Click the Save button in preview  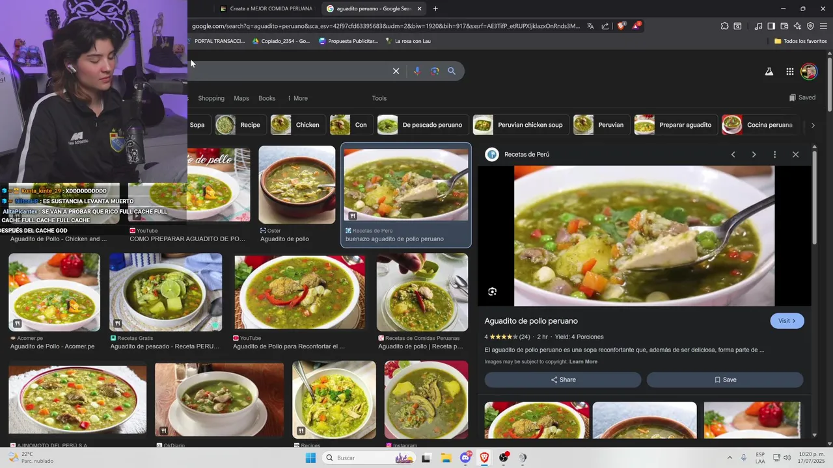point(725,380)
